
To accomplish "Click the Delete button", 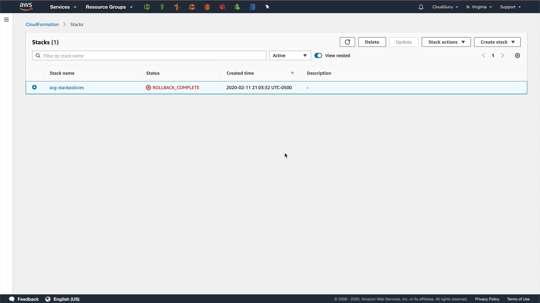I will [372, 42].
